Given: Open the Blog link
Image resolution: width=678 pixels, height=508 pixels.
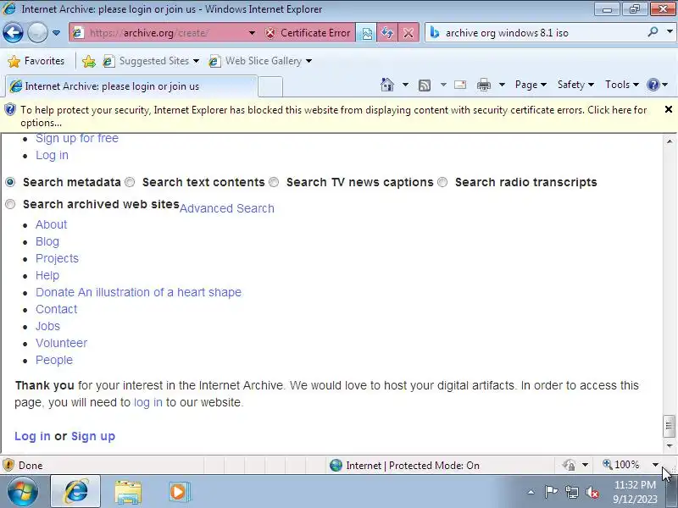Looking at the screenshot, I should click(x=47, y=242).
